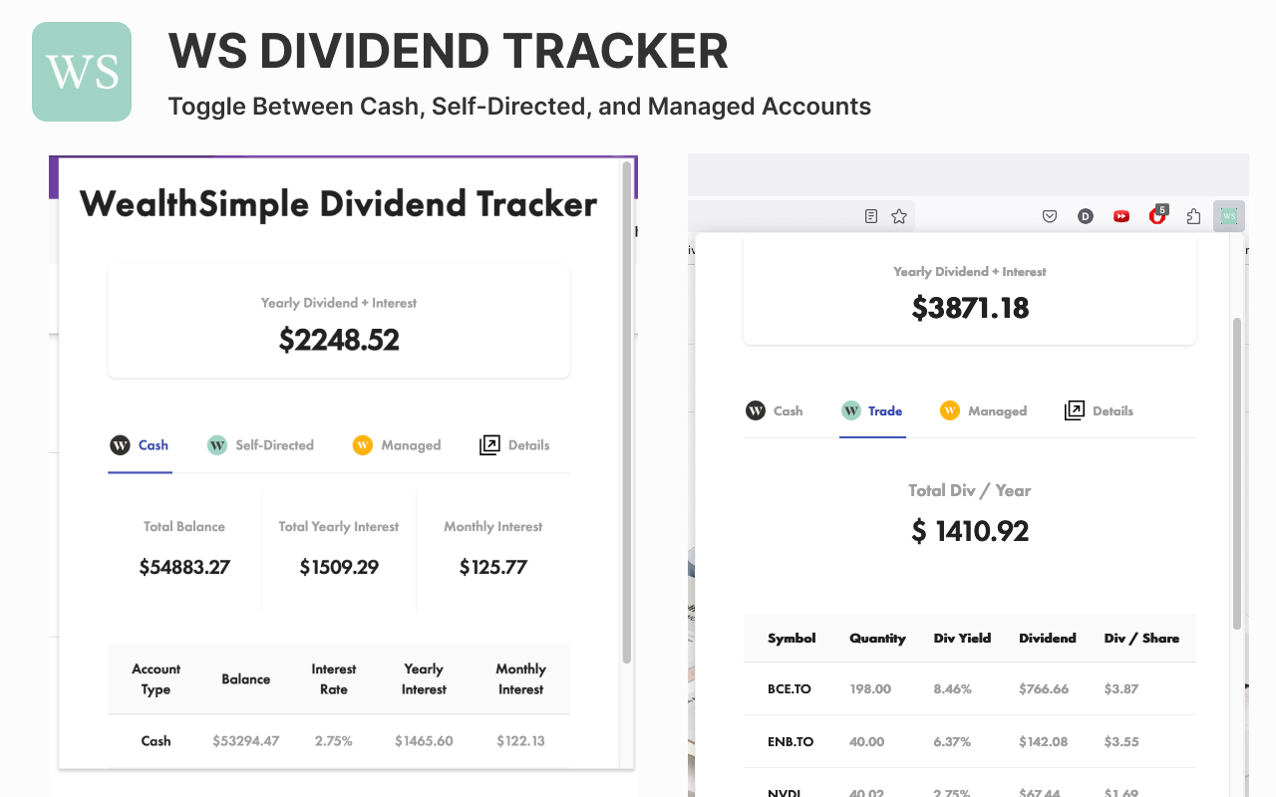The height and width of the screenshot is (797, 1276).
Task: Click the ad-blocker icon showing badge 5
Action: coord(1157,216)
